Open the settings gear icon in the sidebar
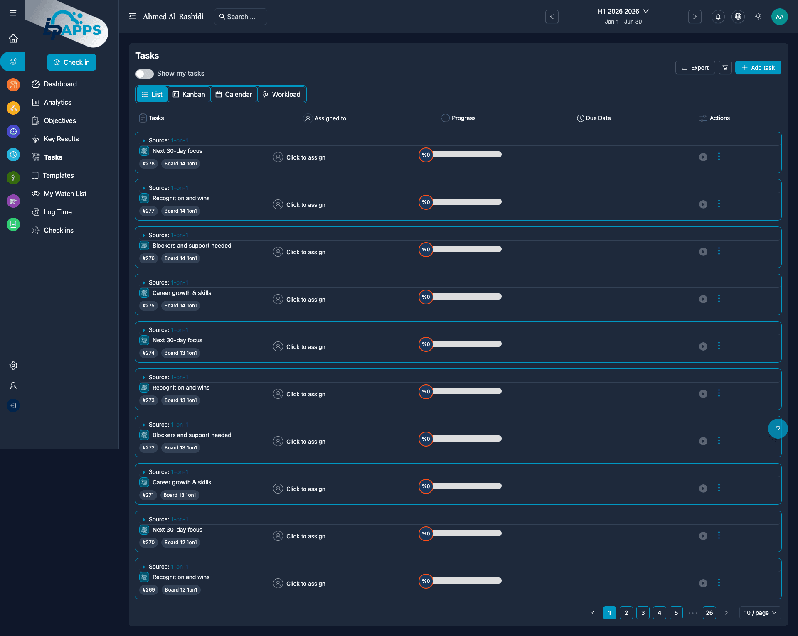 coord(13,366)
